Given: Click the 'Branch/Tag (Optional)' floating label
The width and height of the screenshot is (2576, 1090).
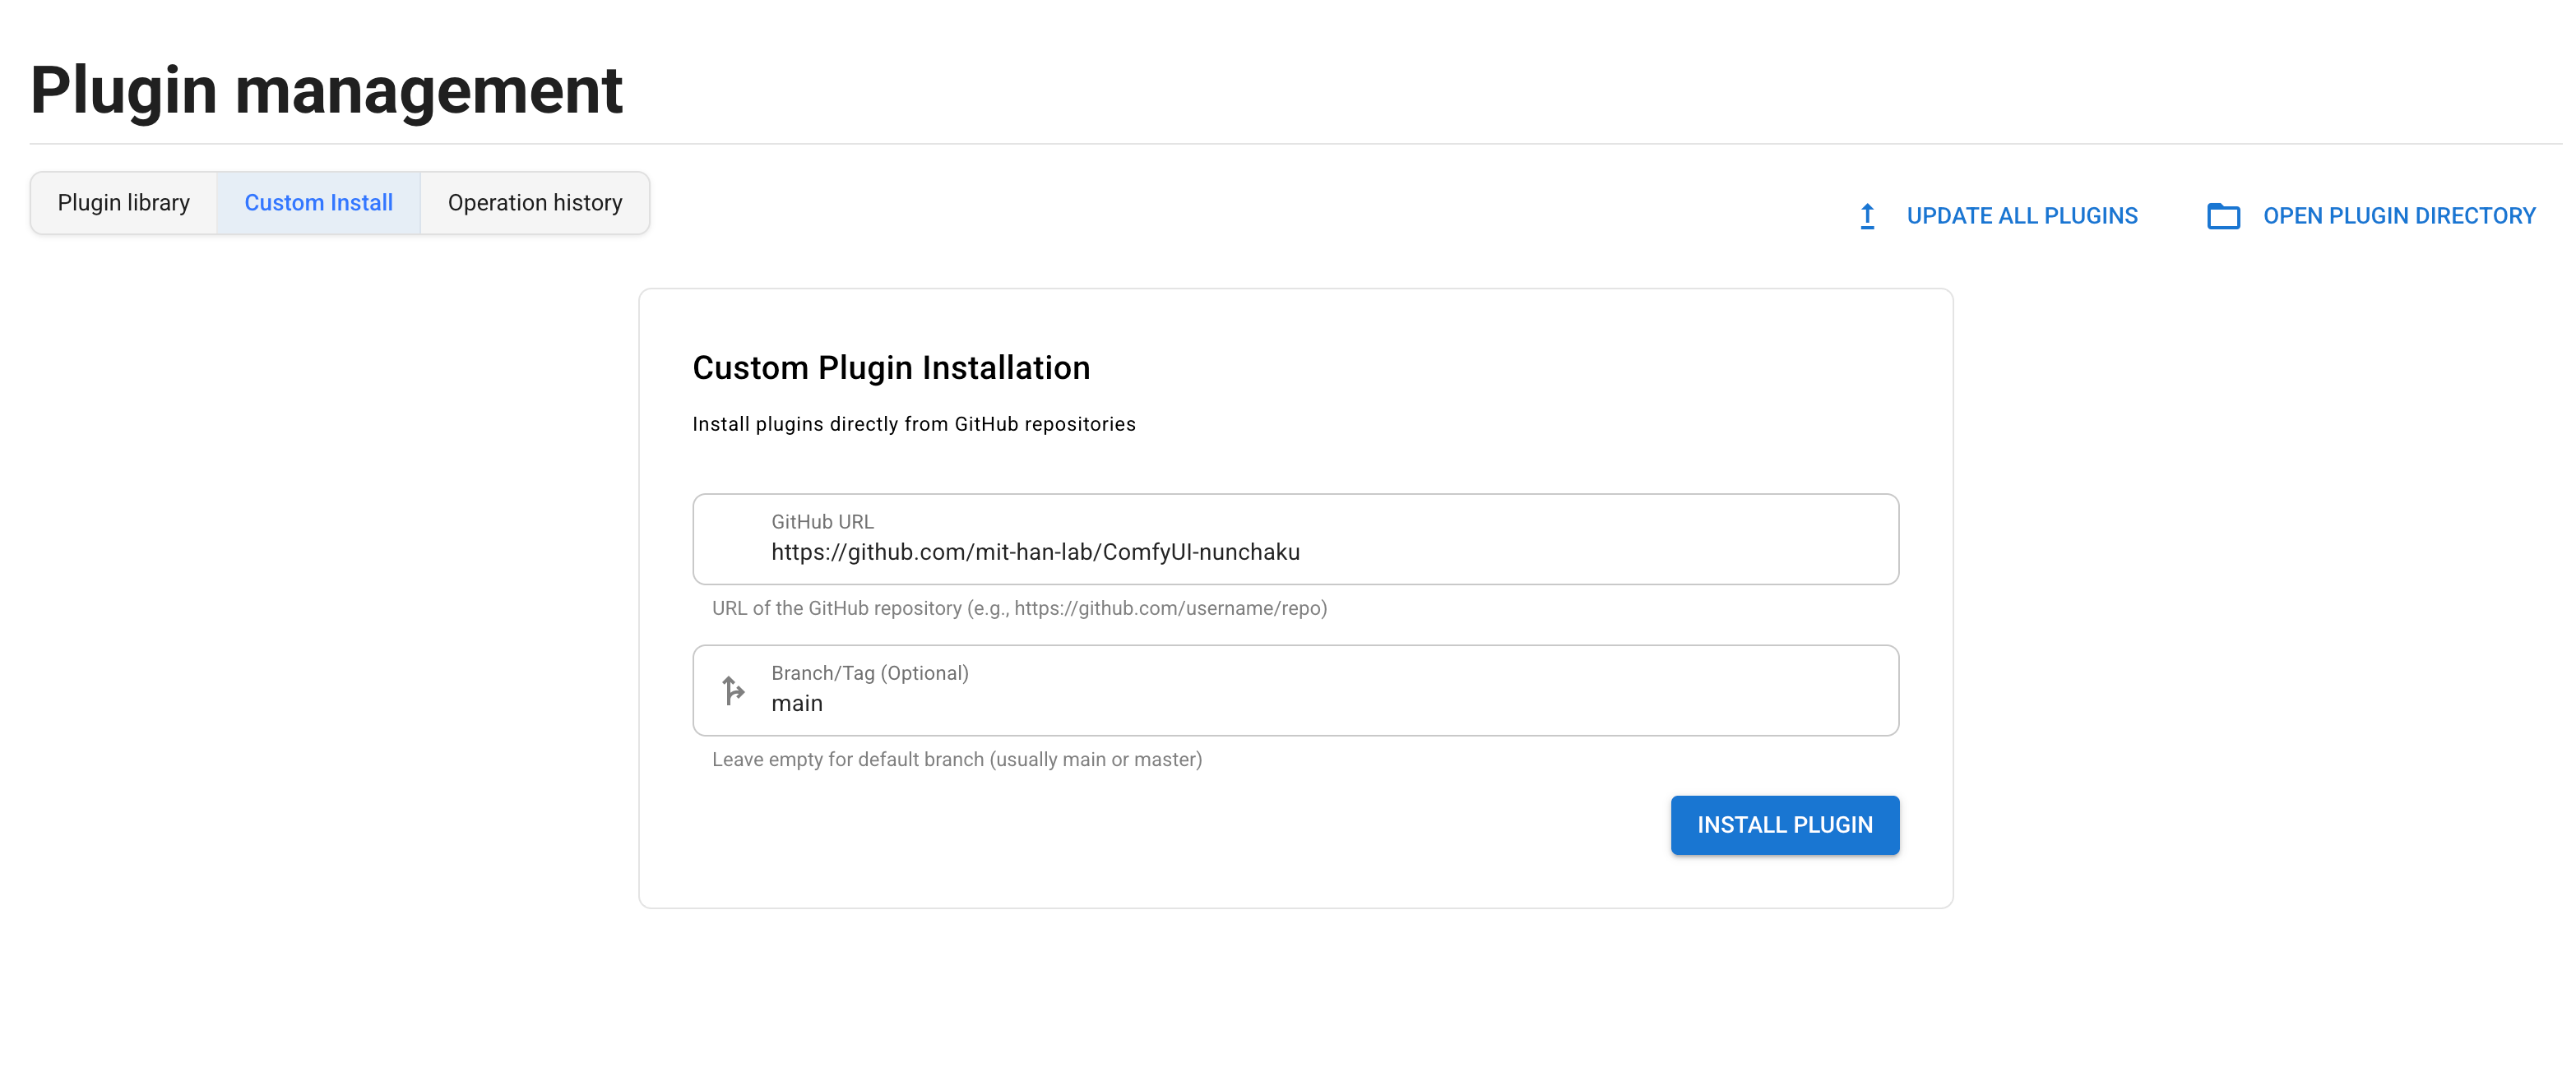Looking at the screenshot, I should click(x=869, y=672).
